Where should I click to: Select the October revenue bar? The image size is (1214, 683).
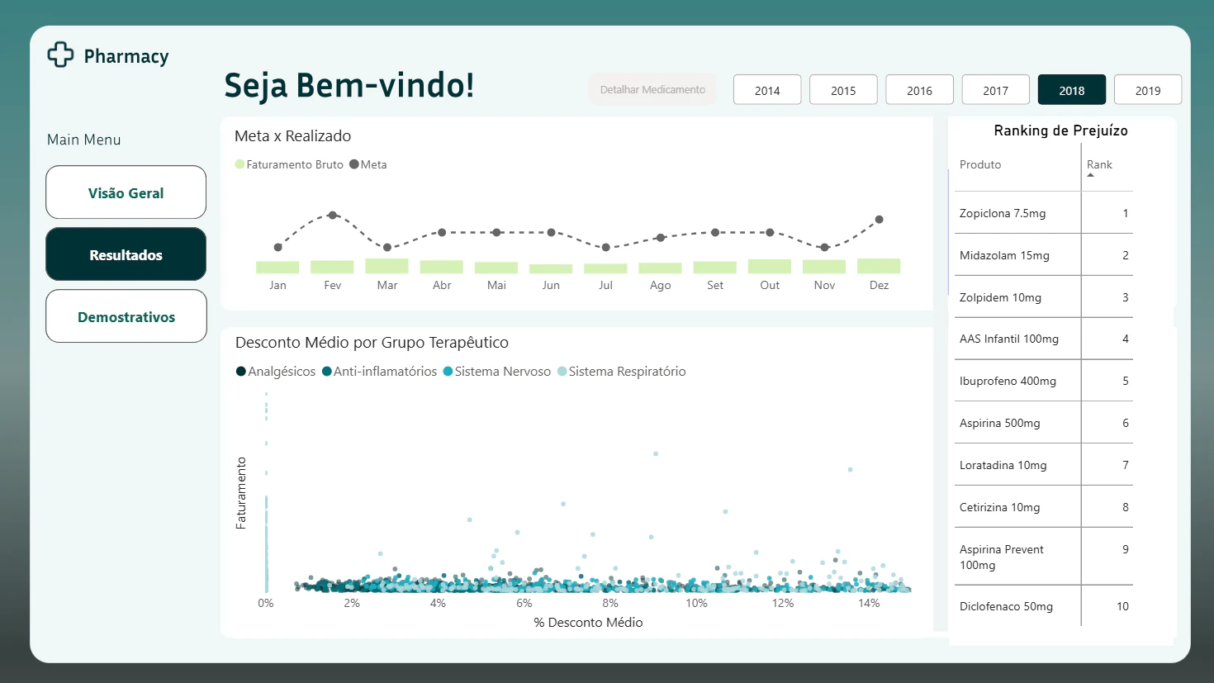click(x=770, y=266)
